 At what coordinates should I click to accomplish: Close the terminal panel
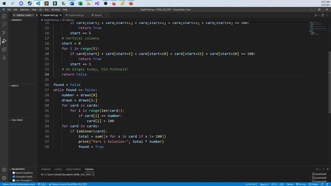click(327, 169)
